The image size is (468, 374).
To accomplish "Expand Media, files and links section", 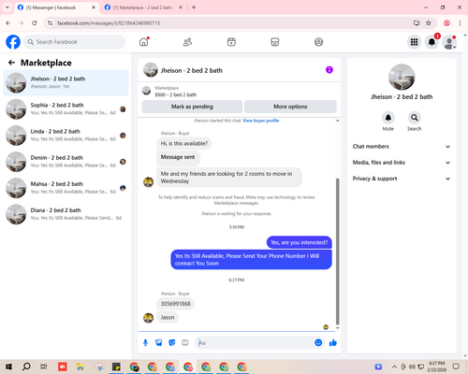I will coord(402,163).
